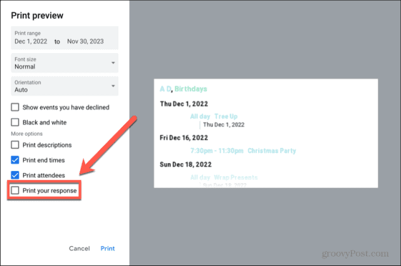
Task: Select the Fri Dec 16, 2022 heading in preview
Action: [184, 138]
